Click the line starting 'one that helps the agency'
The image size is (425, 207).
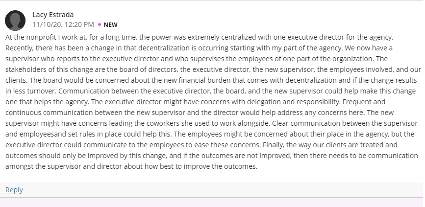[x=195, y=102]
